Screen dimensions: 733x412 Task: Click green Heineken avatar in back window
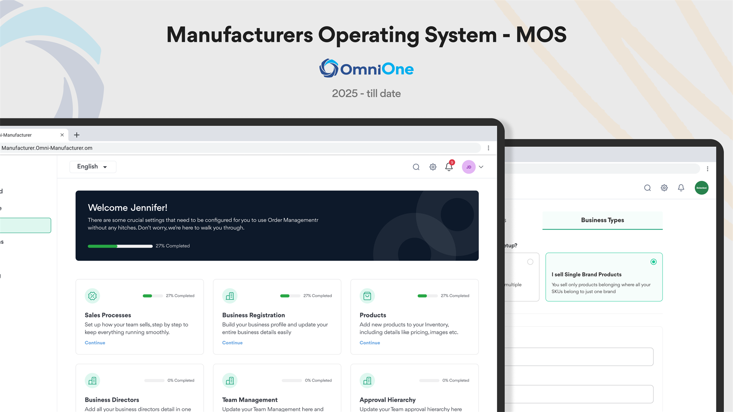[x=702, y=188]
